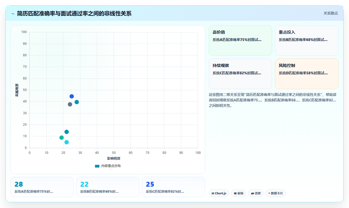
Task: Click the description paragraph starting 这张图用二维关系
Action: point(273,100)
